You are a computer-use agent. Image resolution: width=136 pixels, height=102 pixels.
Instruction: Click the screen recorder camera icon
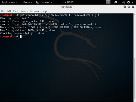coord(116,2)
